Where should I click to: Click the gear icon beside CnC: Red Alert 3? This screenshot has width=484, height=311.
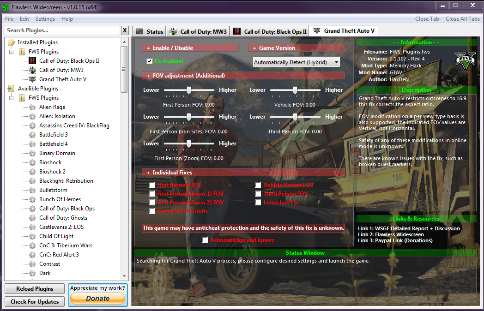32,255
